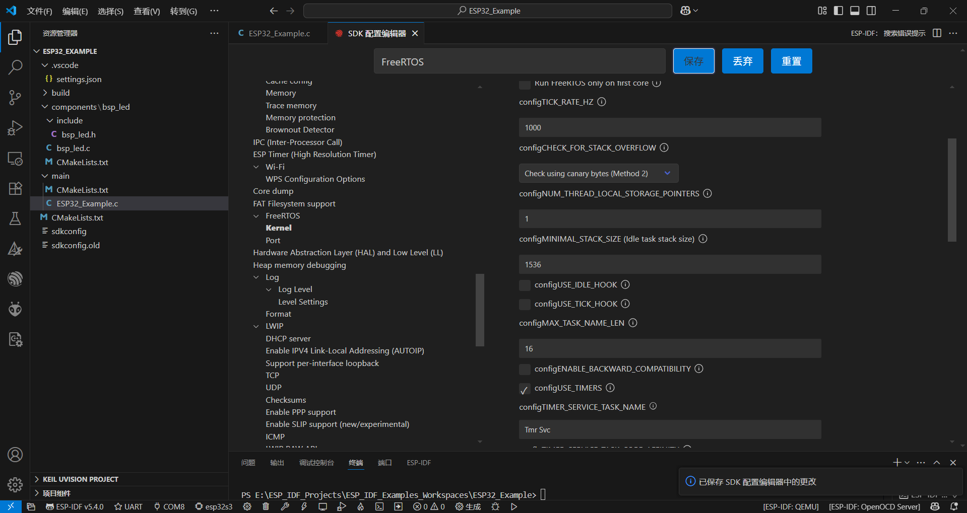Open the notifications bell
This screenshot has height=513, width=967.
click(954, 506)
